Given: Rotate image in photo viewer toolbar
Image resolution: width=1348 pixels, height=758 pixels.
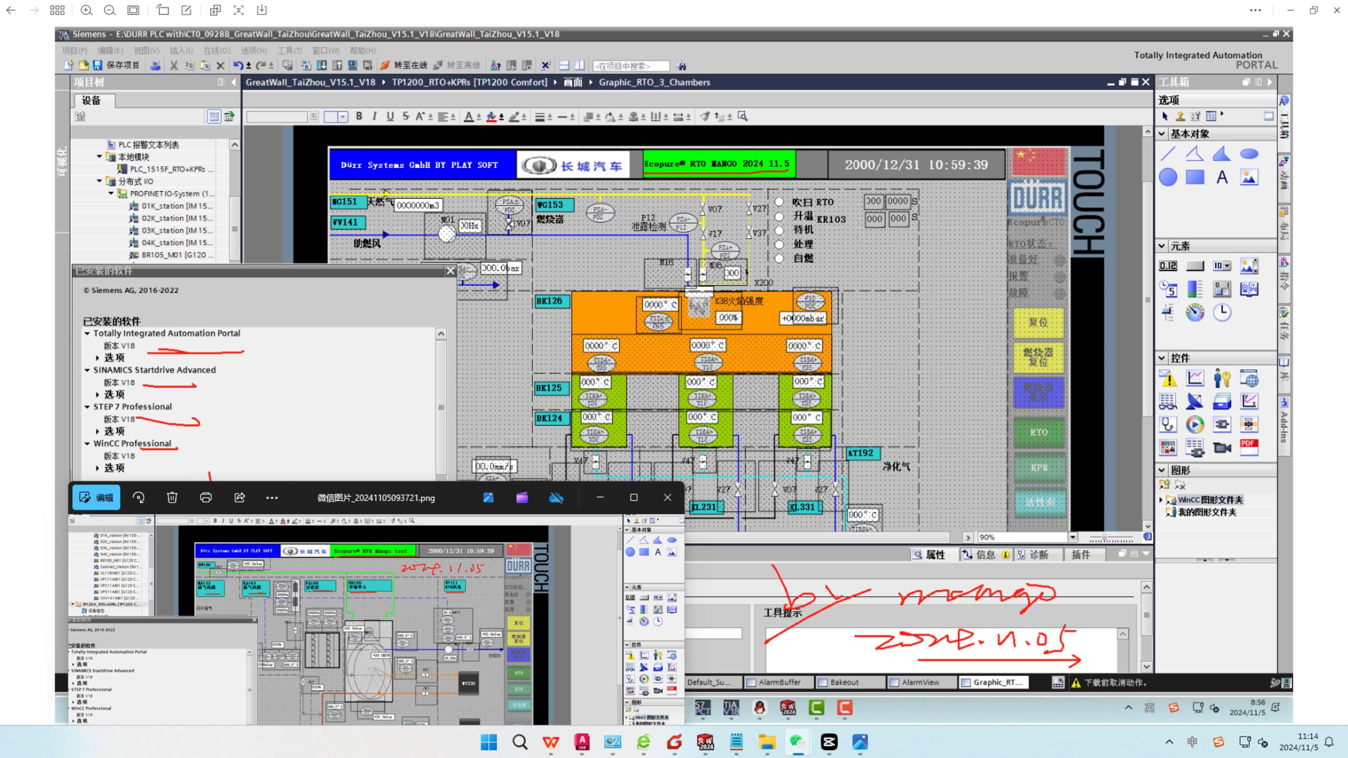Looking at the screenshot, I should tap(139, 498).
